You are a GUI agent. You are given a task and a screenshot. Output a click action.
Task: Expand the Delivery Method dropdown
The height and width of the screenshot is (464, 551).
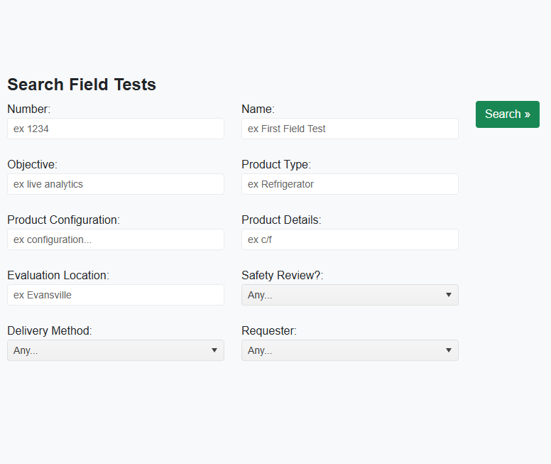(116, 350)
